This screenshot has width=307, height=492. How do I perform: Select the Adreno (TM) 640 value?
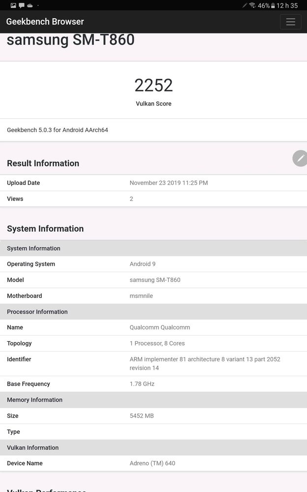tap(153, 463)
